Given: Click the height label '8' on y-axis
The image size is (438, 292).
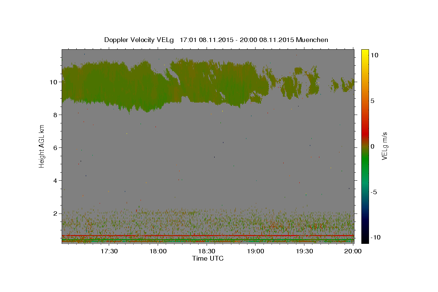Looking at the screenshot, I should tap(56, 115).
